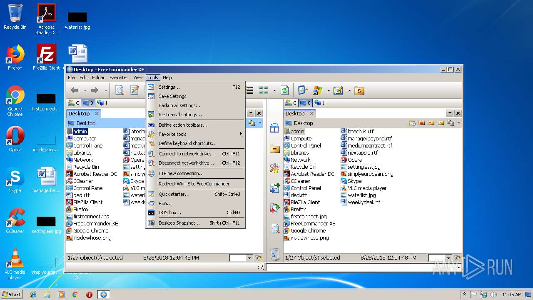This screenshot has width=533, height=300.
Task: Close the left panel Desktop tab
Action: pyautogui.click(x=97, y=113)
